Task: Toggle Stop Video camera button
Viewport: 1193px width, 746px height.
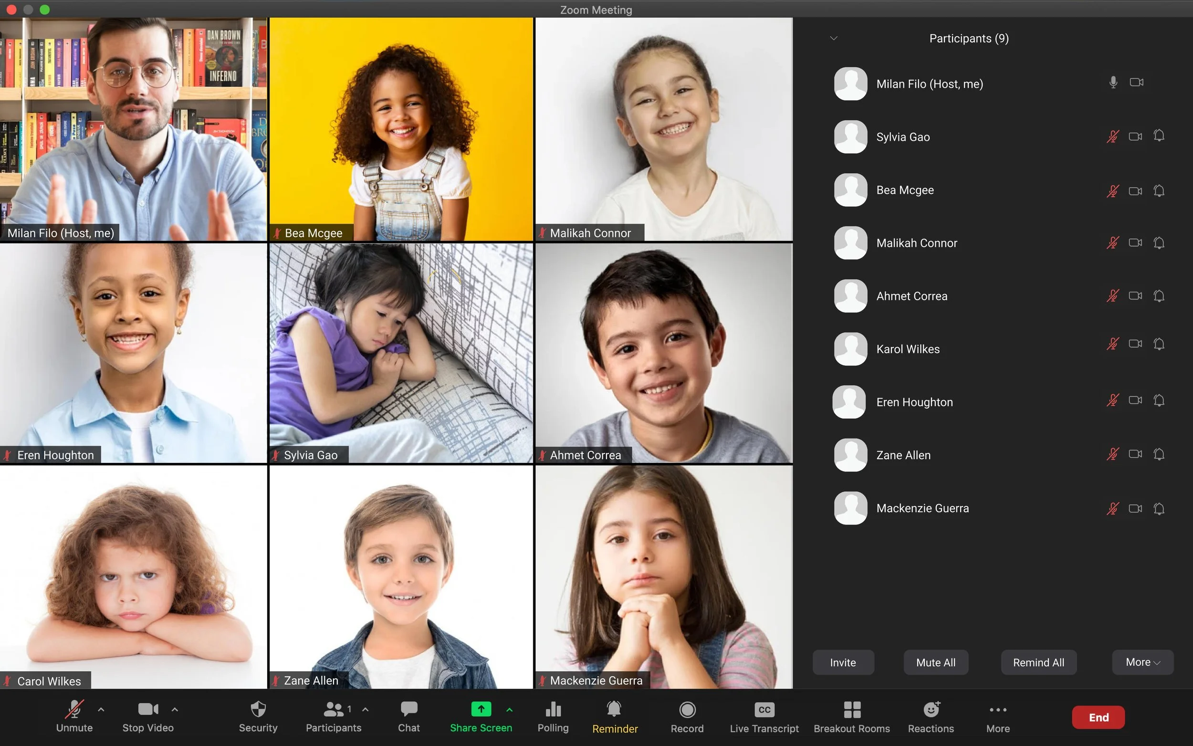Action: coord(148,710)
